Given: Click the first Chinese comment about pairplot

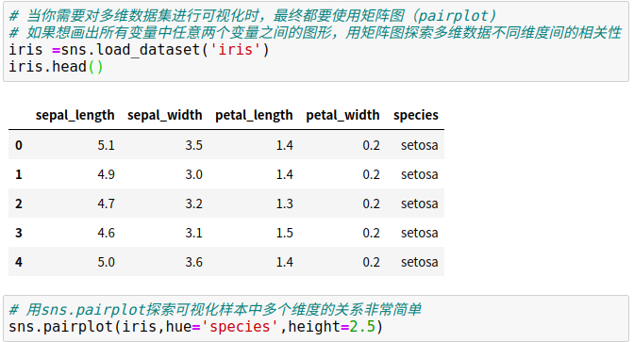Looking at the screenshot, I should [x=252, y=16].
